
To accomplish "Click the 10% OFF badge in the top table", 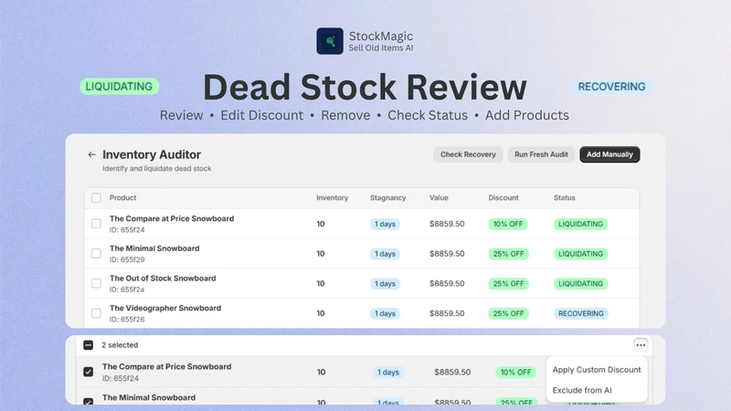I will (x=508, y=224).
